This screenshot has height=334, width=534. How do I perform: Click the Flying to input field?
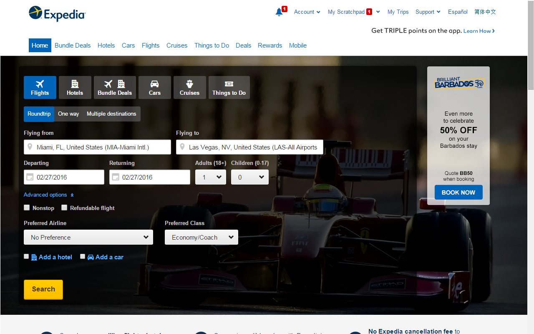[x=249, y=147]
